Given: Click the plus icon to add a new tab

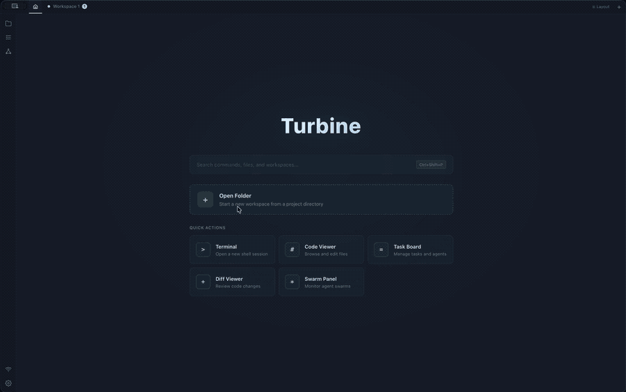Looking at the screenshot, I should pos(619,7).
